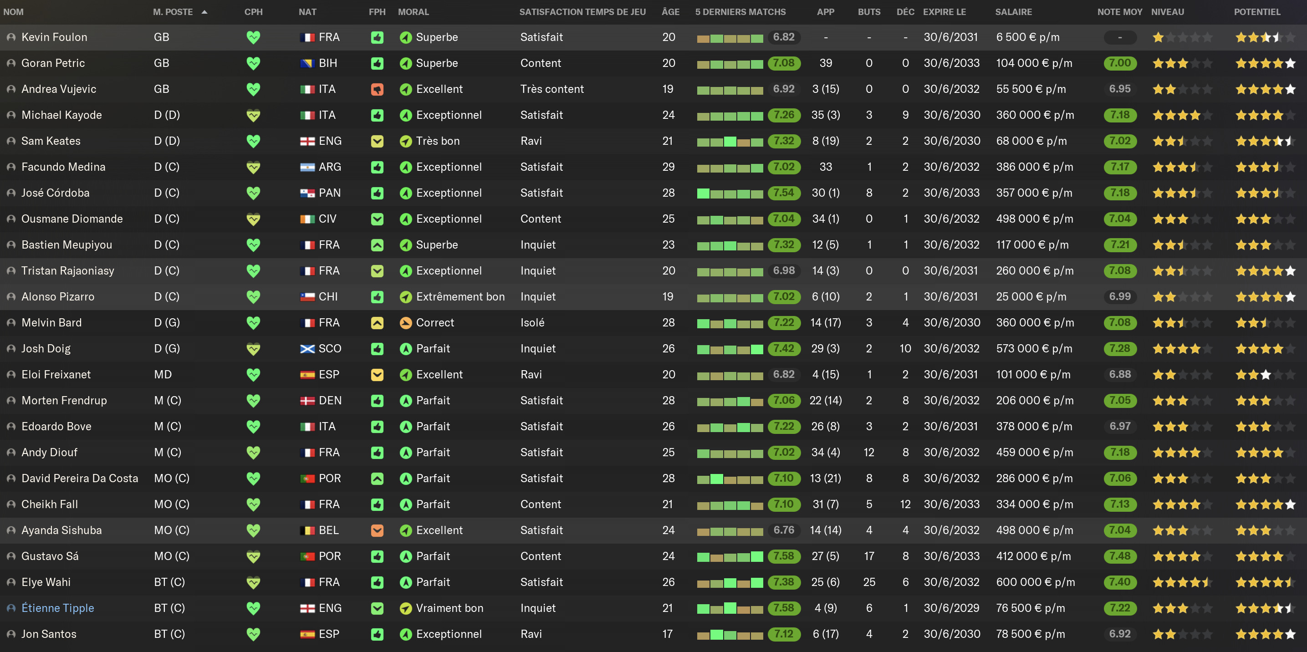Viewport: 1307px width, 652px height.
Task: Click the potential stars for Cheikh Fall
Action: point(1266,504)
